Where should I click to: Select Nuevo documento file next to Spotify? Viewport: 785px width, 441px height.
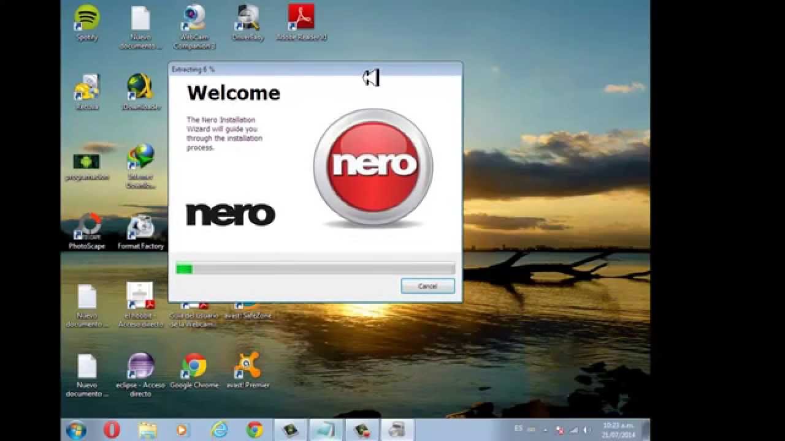click(x=140, y=28)
